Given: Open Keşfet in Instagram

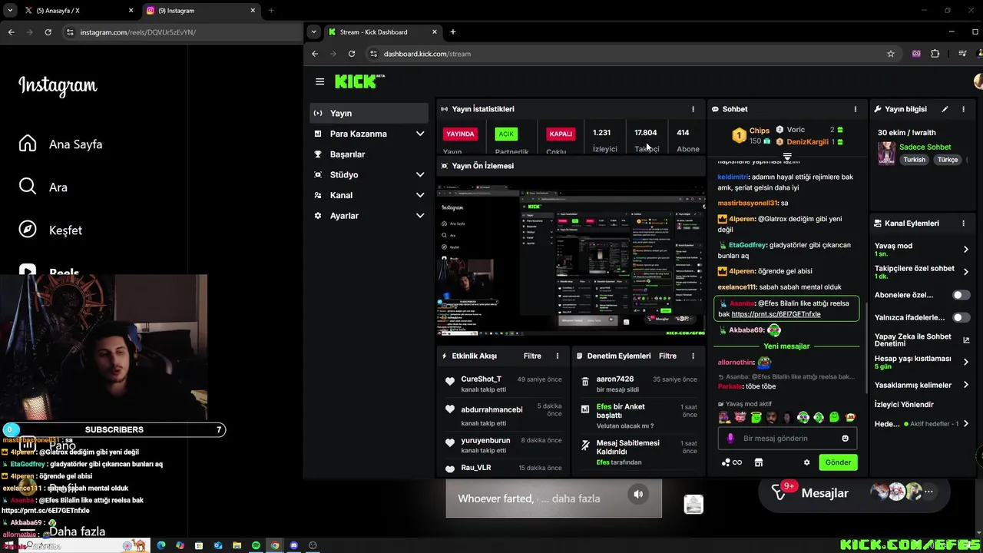Looking at the screenshot, I should click(x=51, y=230).
